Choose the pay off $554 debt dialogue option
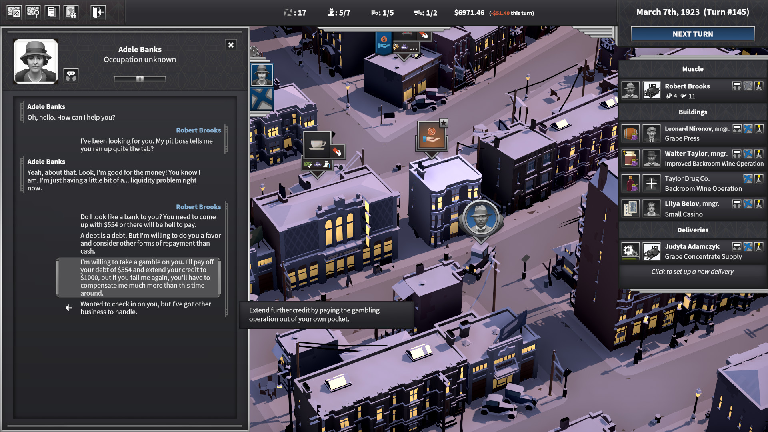The width and height of the screenshot is (768, 432). click(x=139, y=277)
